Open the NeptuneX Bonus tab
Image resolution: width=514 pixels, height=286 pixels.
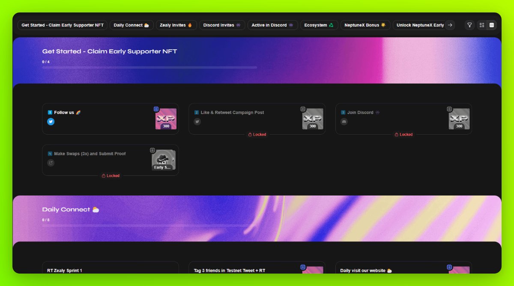365,25
